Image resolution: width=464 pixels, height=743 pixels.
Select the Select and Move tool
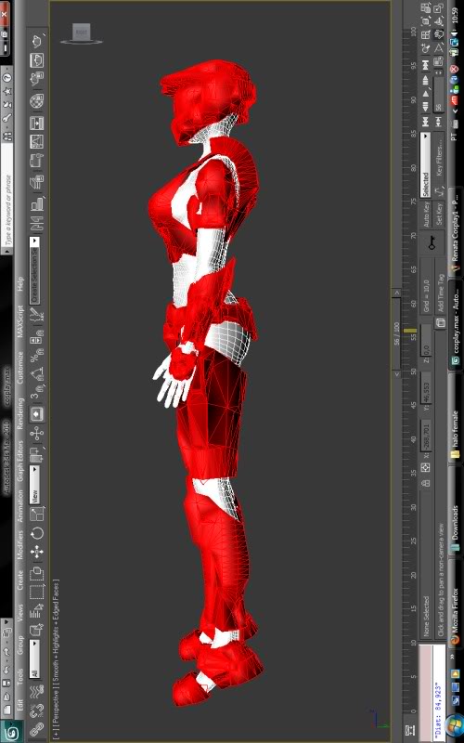37,553
